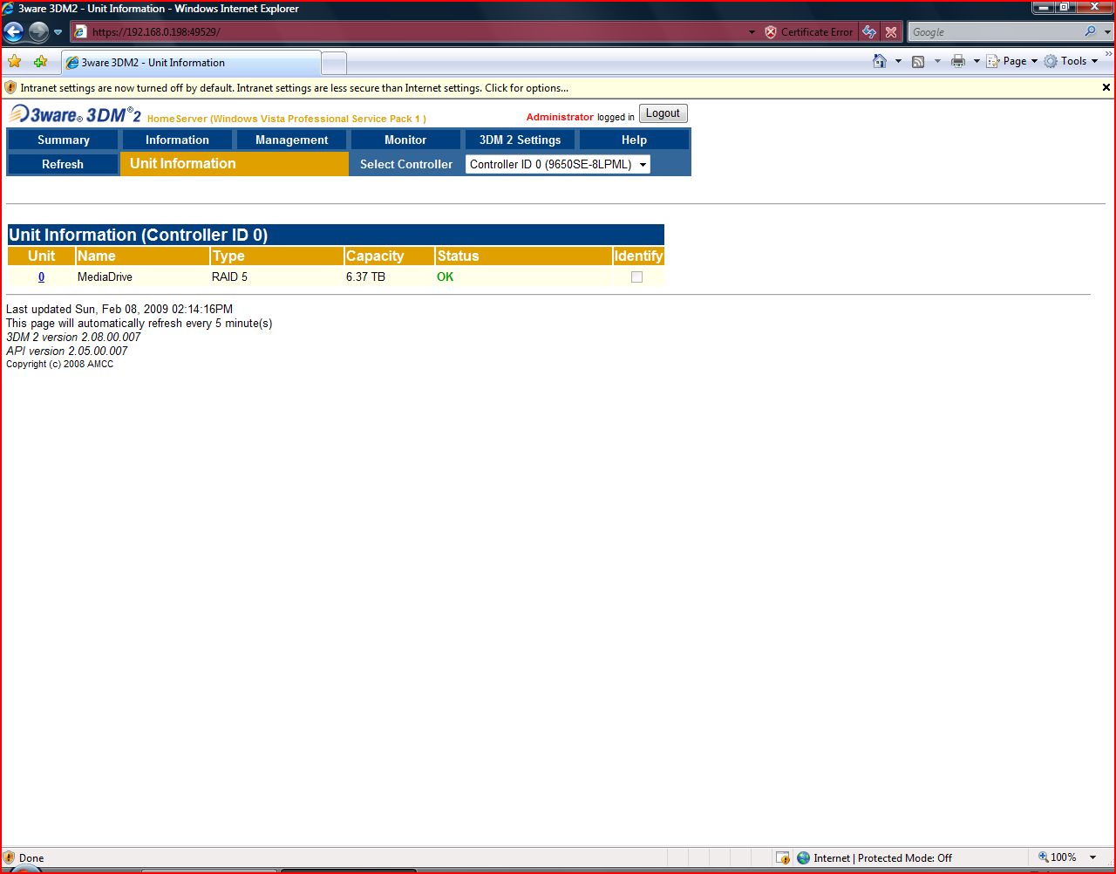Screen dimensions: 1116x874
Task: Close the Intranet settings information bar
Action: click(1106, 87)
